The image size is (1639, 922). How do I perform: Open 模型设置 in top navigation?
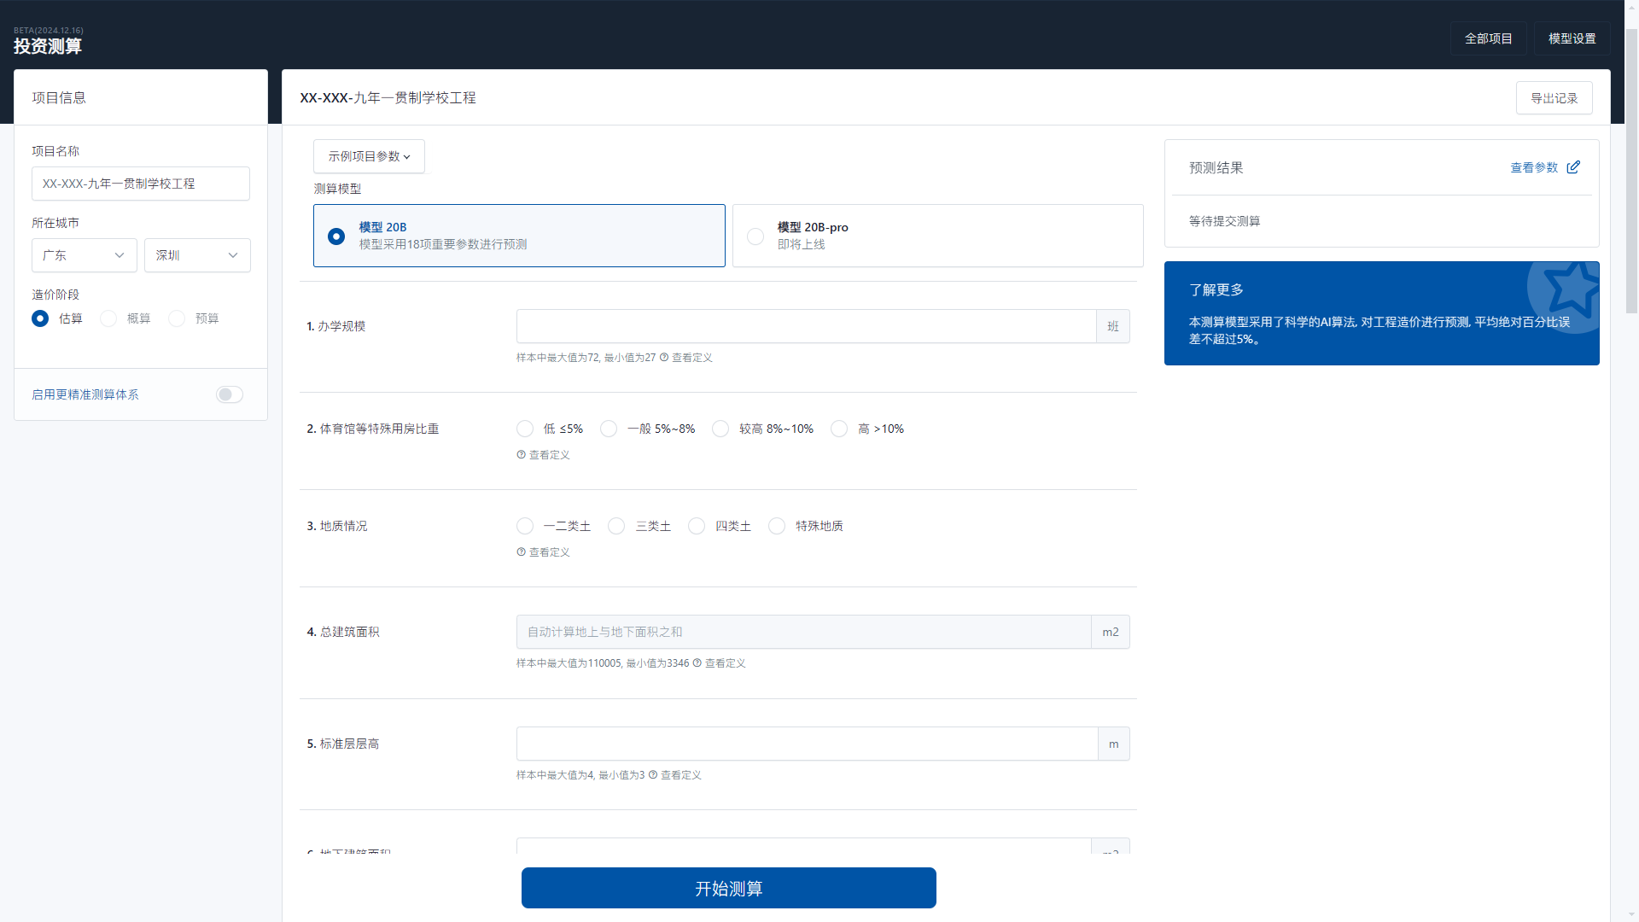click(x=1572, y=38)
